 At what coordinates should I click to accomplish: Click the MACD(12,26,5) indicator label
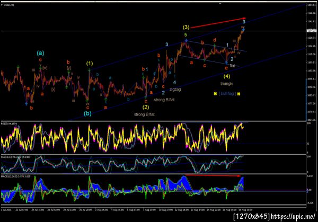click(x=15, y=176)
